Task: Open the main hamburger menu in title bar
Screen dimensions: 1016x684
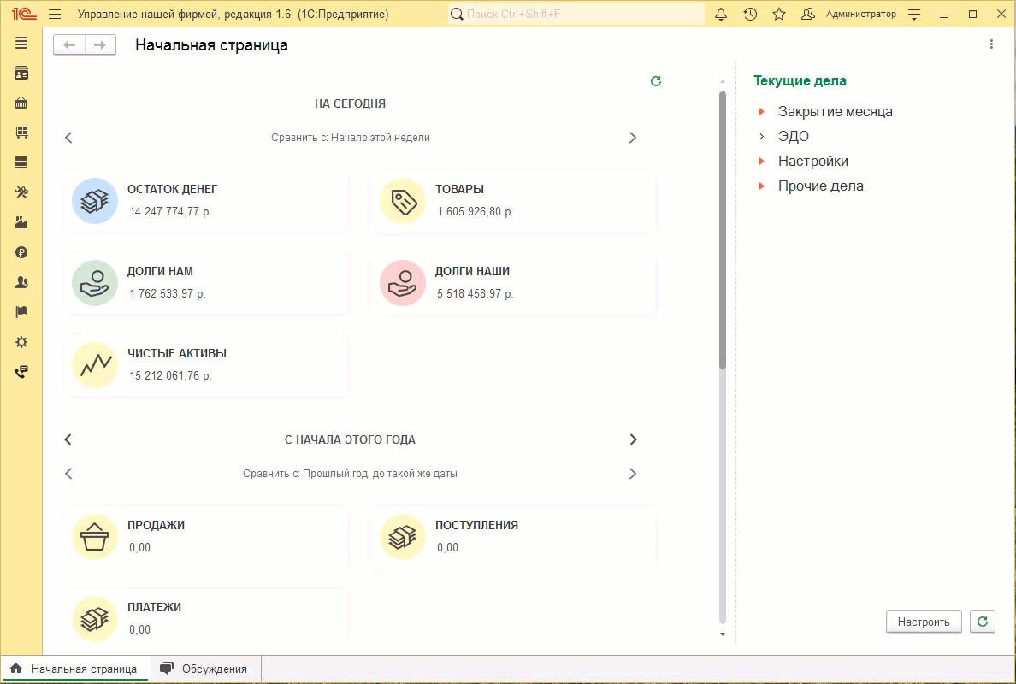Action: 55,15
